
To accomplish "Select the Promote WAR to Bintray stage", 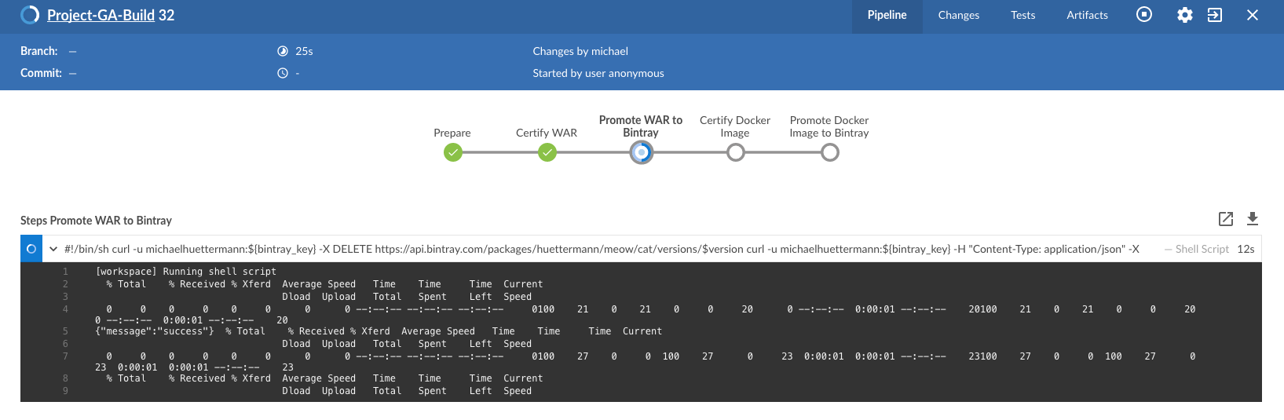I will [641, 152].
